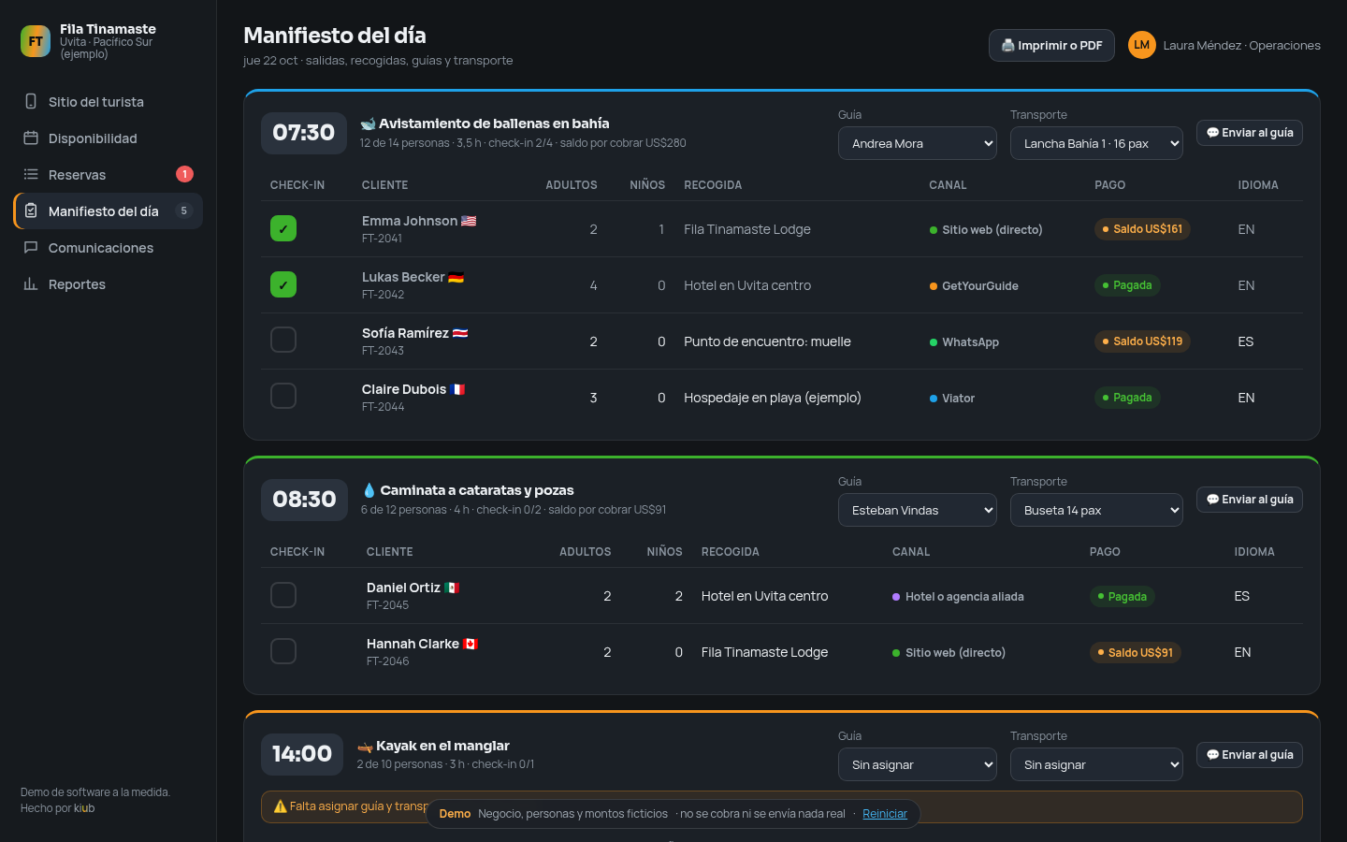This screenshot has width=1347, height=842.
Task: Open the Reservas section
Action: point(109,174)
